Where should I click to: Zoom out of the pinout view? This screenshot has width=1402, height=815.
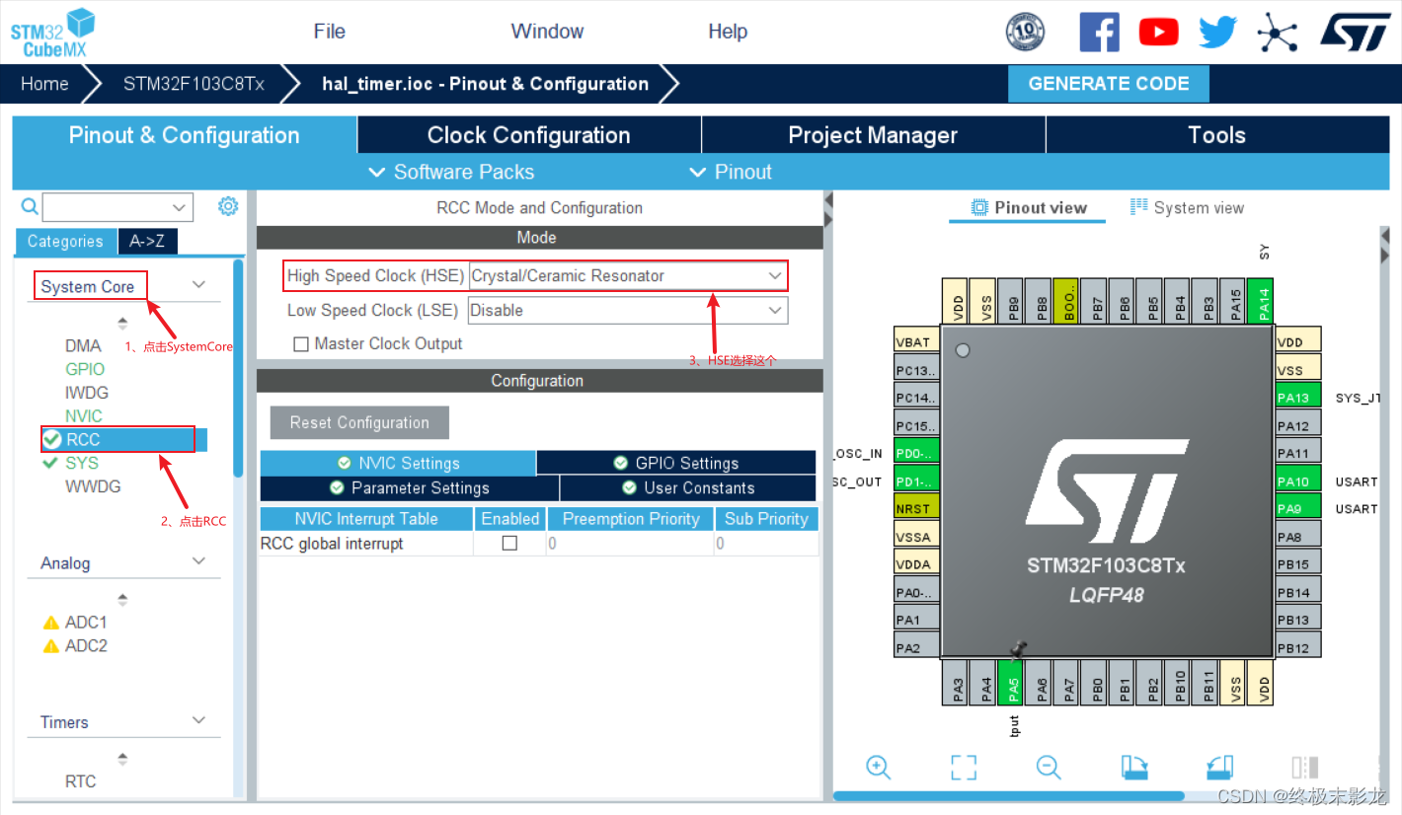point(1049,768)
